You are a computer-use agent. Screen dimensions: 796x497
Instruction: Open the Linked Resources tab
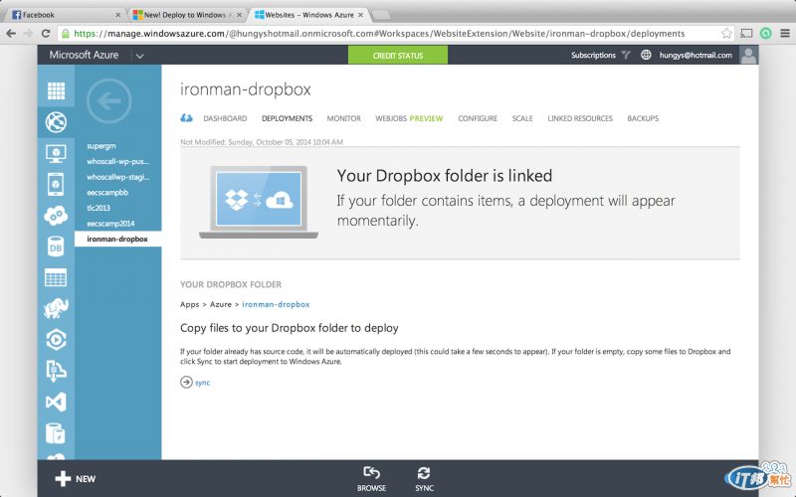(x=580, y=118)
